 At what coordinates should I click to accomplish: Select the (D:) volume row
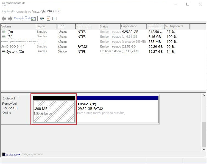tap(103, 32)
